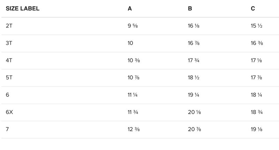This screenshot has height=150, width=279.
Task: Select the 5T size row label
Action: coord(9,78)
